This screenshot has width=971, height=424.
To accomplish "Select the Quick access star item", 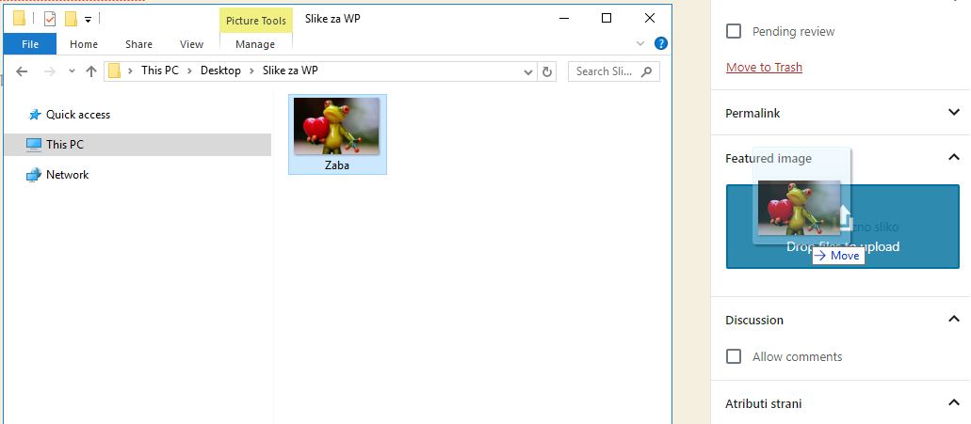I will [77, 115].
